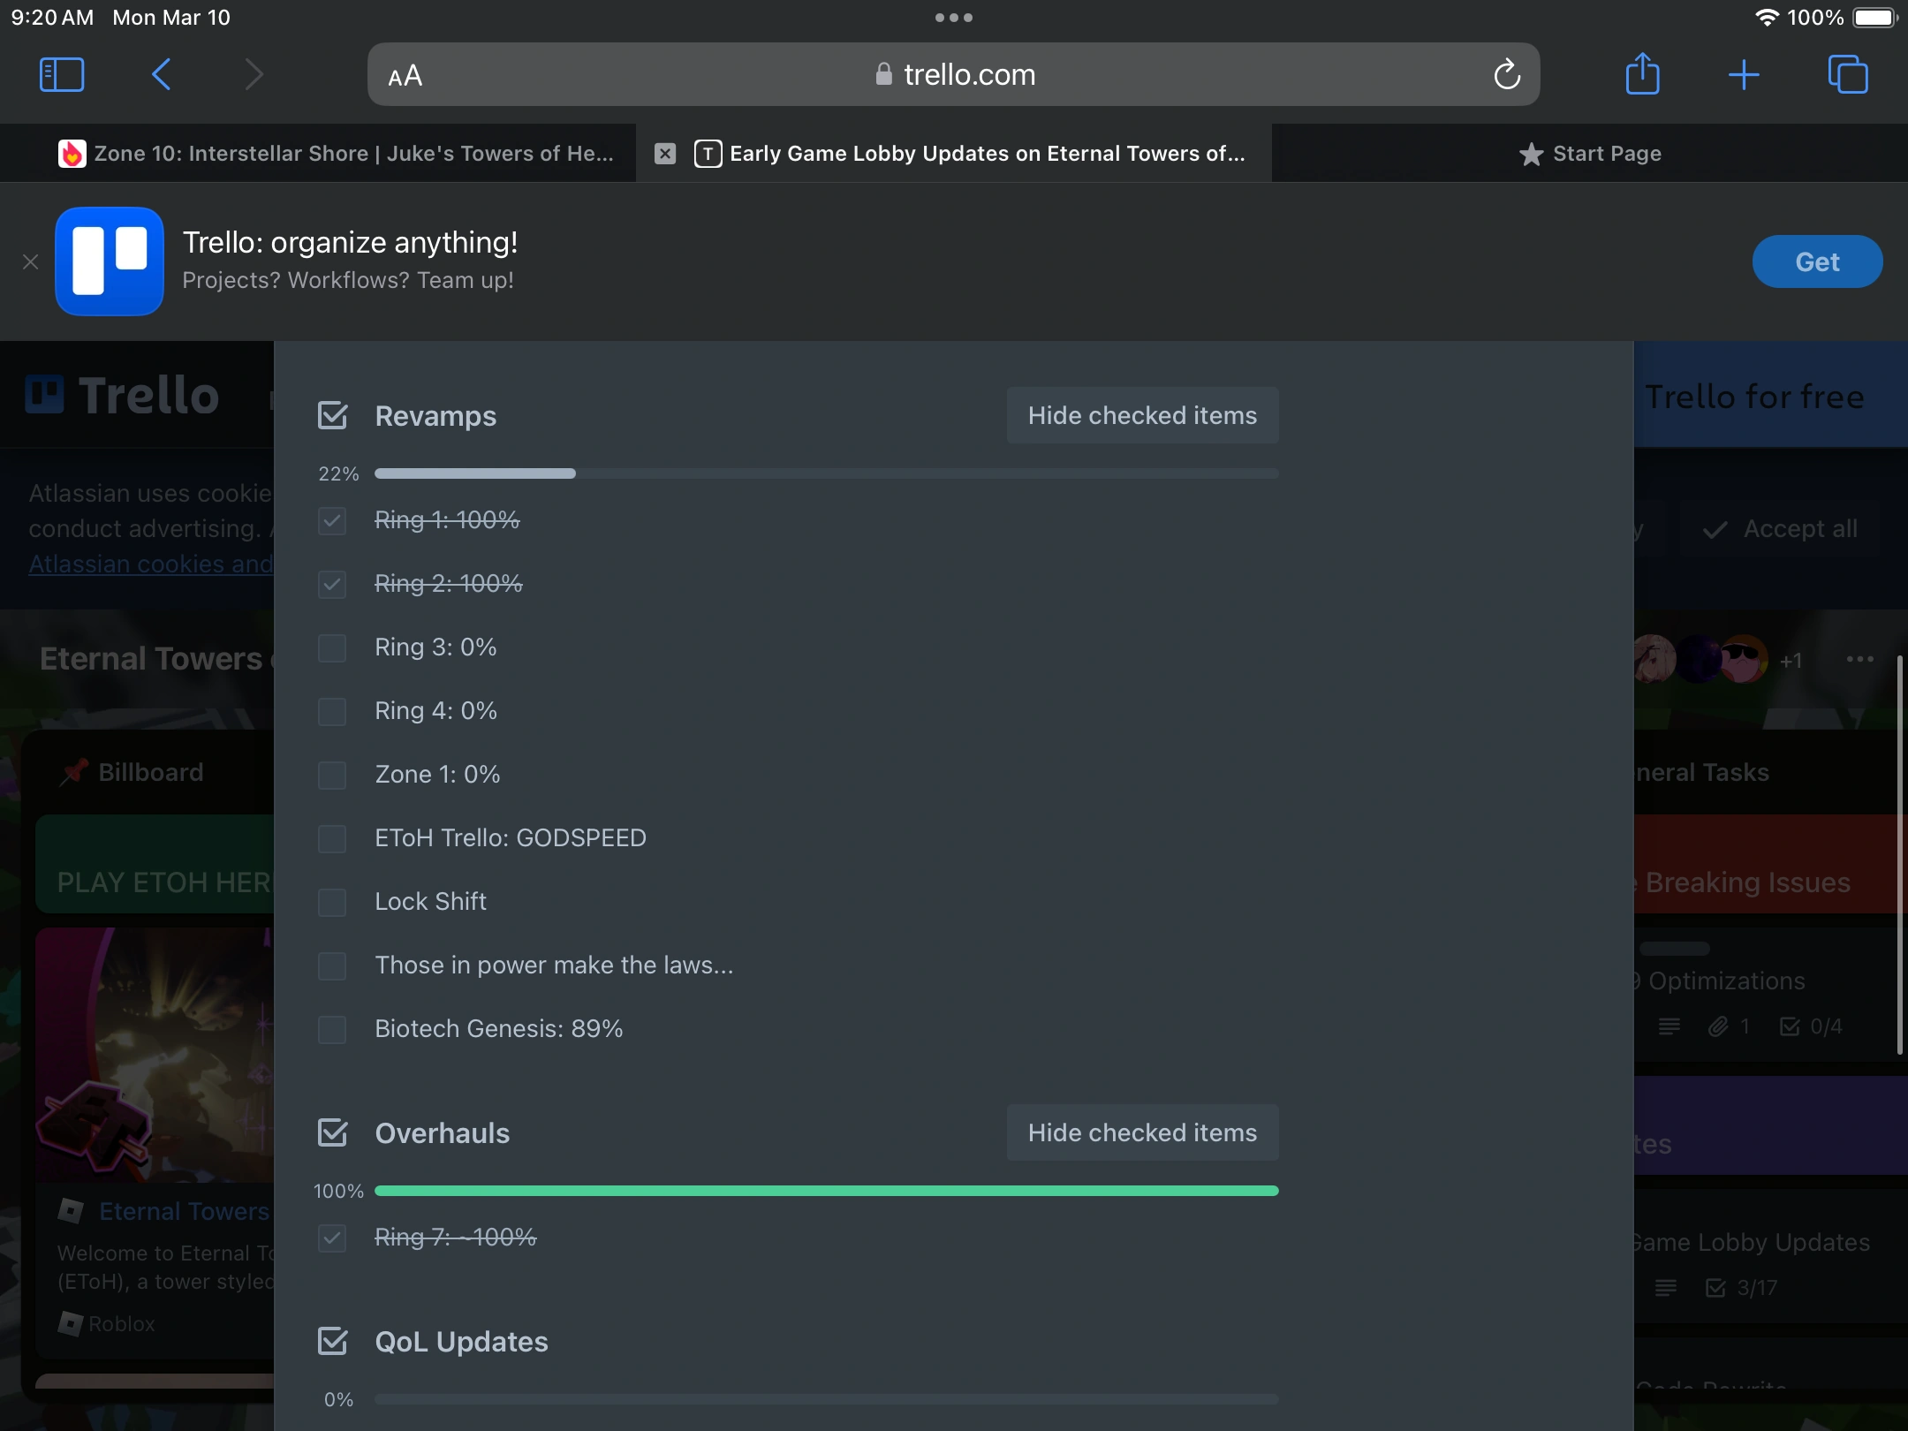Image resolution: width=1908 pixels, height=1431 pixels.
Task: Dismiss the Trello app banner
Action: tap(31, 261)
